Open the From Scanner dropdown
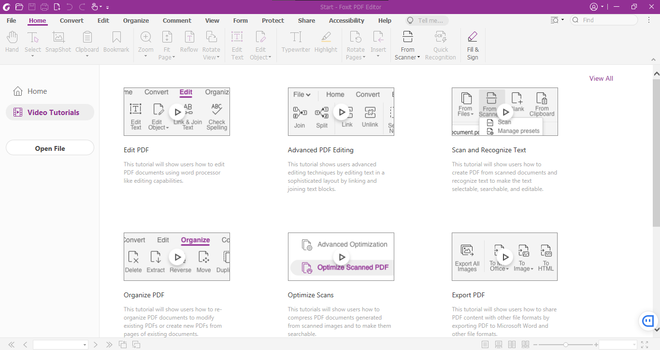Viewport: 660px width, 350px height. point(418,58)
